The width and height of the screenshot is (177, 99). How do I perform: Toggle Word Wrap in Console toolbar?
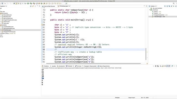(x=165, y=66)
